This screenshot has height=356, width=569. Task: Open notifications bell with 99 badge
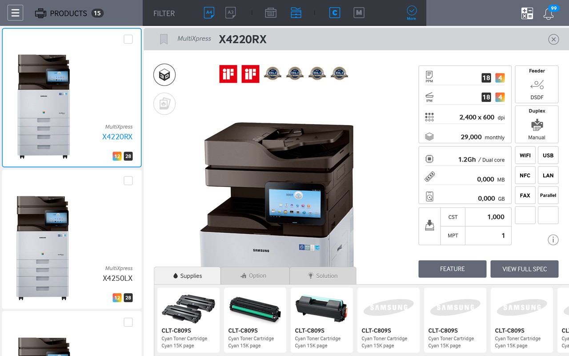coord(549,13)
